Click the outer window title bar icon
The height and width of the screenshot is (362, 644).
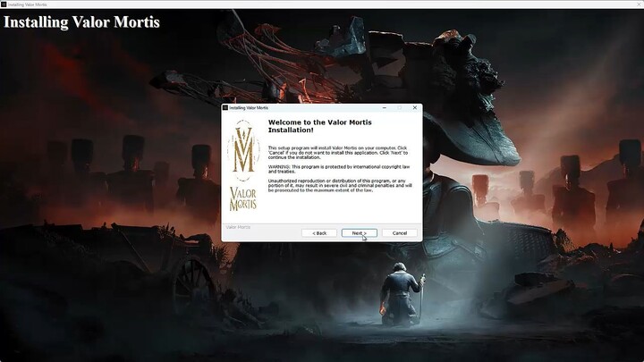point(4,4)
